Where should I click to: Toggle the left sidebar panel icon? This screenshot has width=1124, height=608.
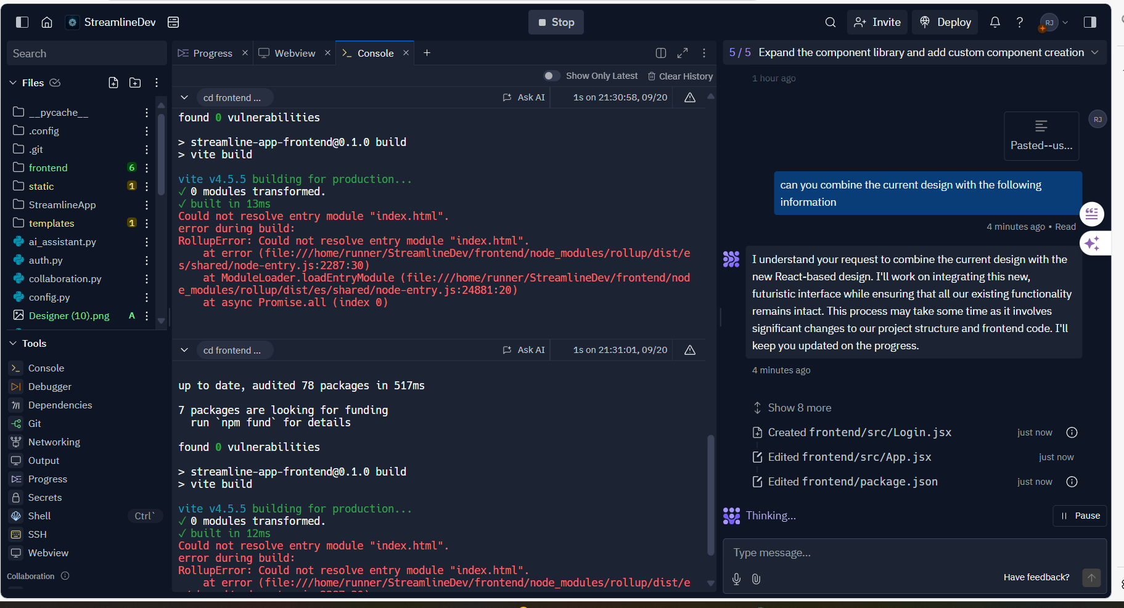click(x=22, y=22)
